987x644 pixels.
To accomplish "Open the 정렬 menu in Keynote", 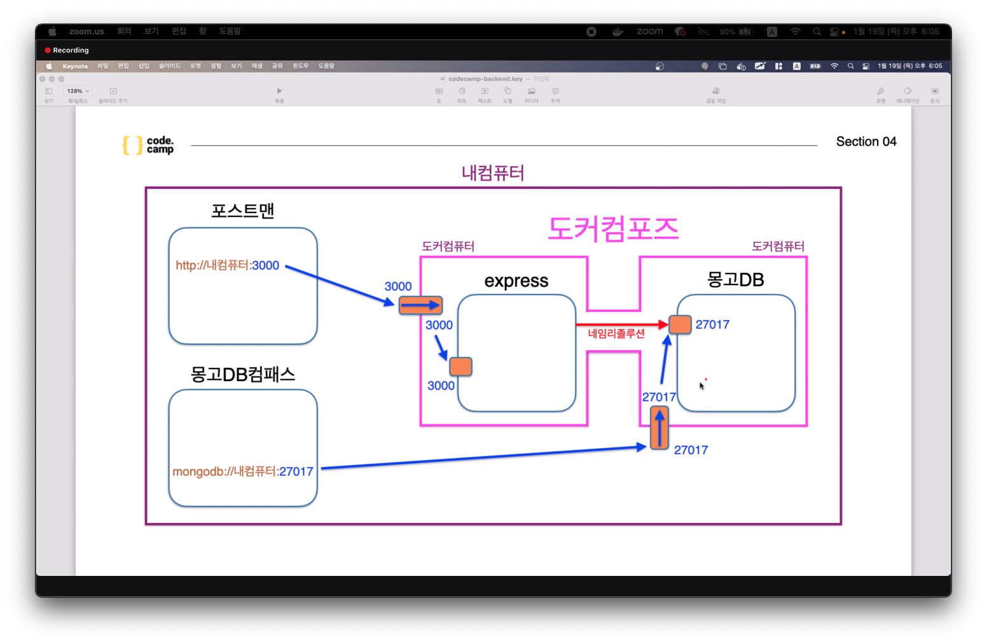I will click(x=216, y=66).
